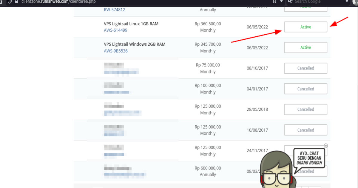
Task: Click the 06/05/2022 date in the Linux VPS row
Action: pyautogui.click(x=257, y=27)
